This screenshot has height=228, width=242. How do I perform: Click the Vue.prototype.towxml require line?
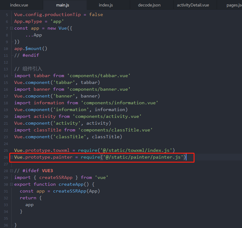click(x=94, y=151)
